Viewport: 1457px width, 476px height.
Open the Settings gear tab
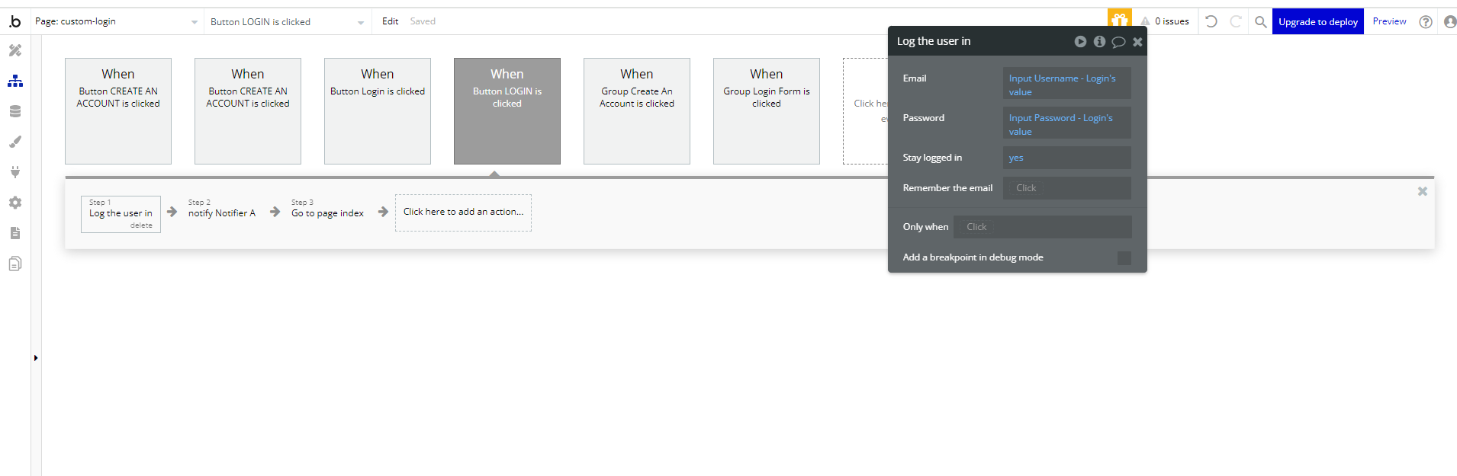[15, 203]
